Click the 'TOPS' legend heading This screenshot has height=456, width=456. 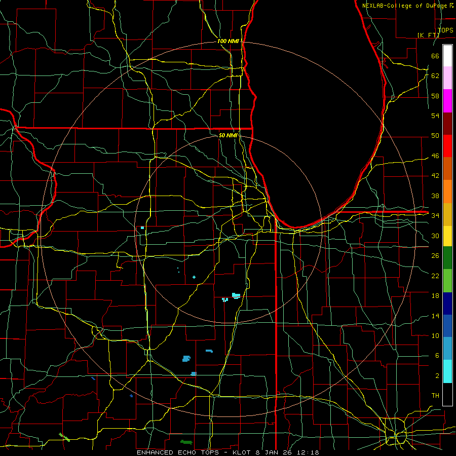(x=445, y=30)
